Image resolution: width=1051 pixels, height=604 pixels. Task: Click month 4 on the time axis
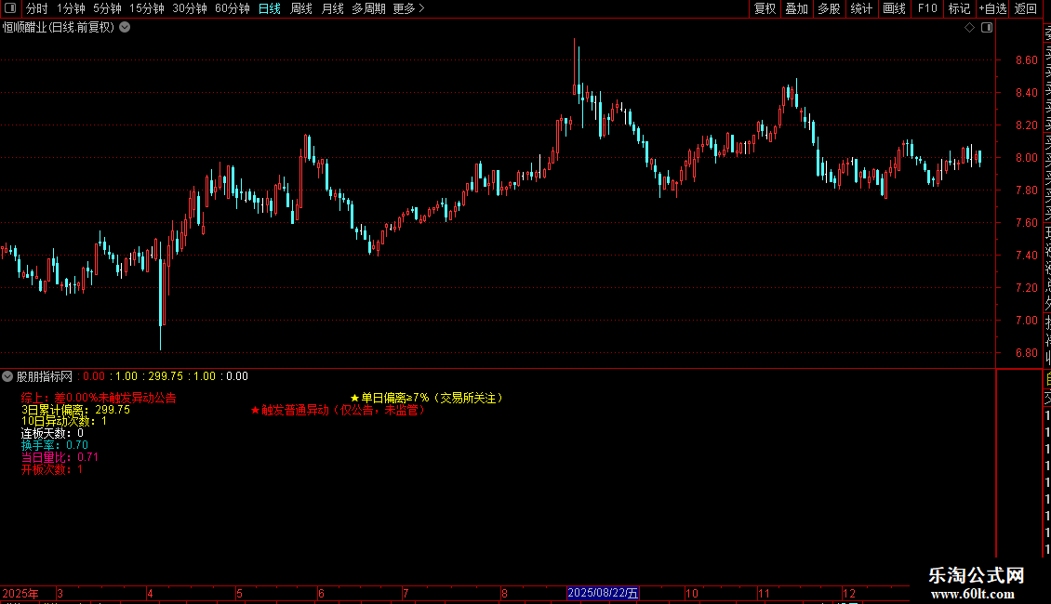click(150, 593)
